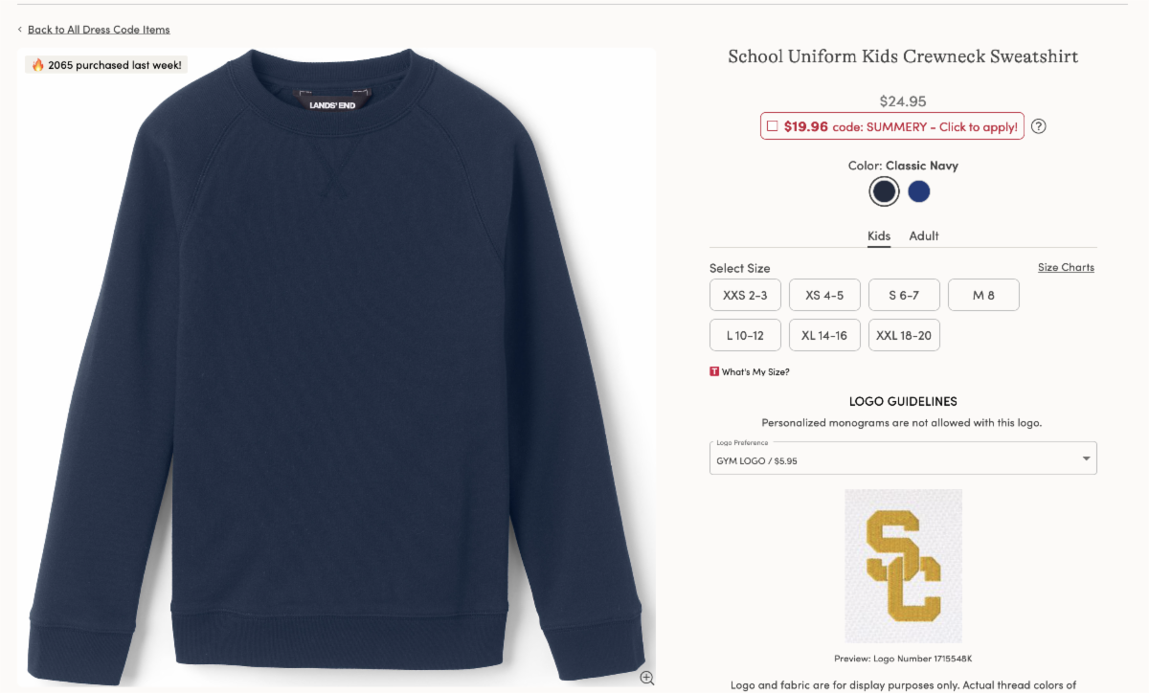Screen dimensions: 1149x693
Task: Open the promo code help question mark
Action: coord(1039,126)
